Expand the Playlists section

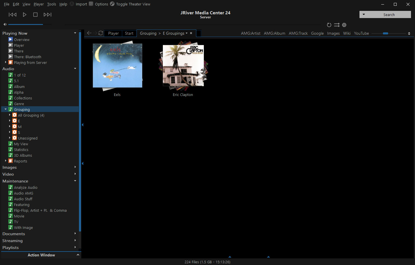point(75,247)
